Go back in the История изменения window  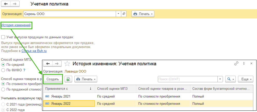click(x=48, y=64)
